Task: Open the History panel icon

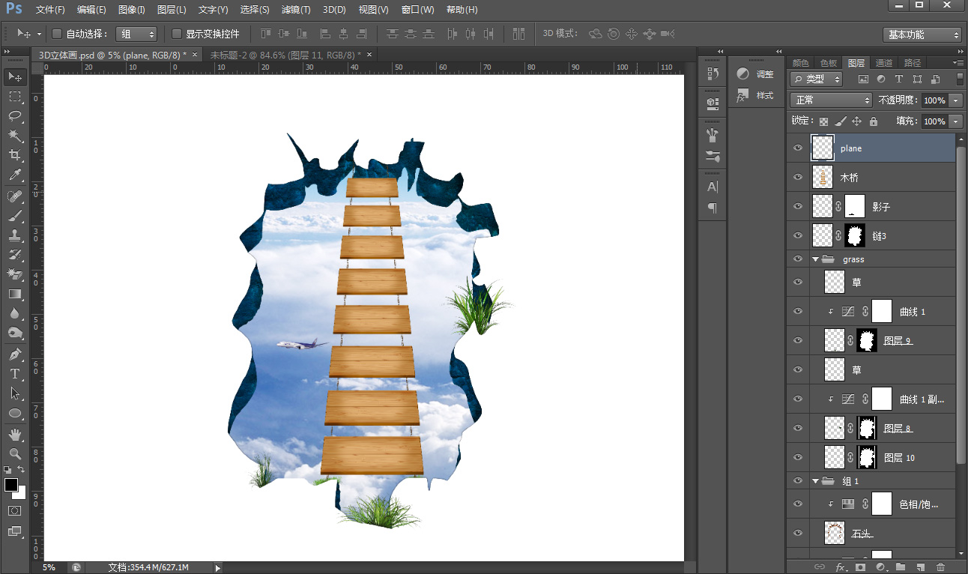Action: click(x=713, y=73)
